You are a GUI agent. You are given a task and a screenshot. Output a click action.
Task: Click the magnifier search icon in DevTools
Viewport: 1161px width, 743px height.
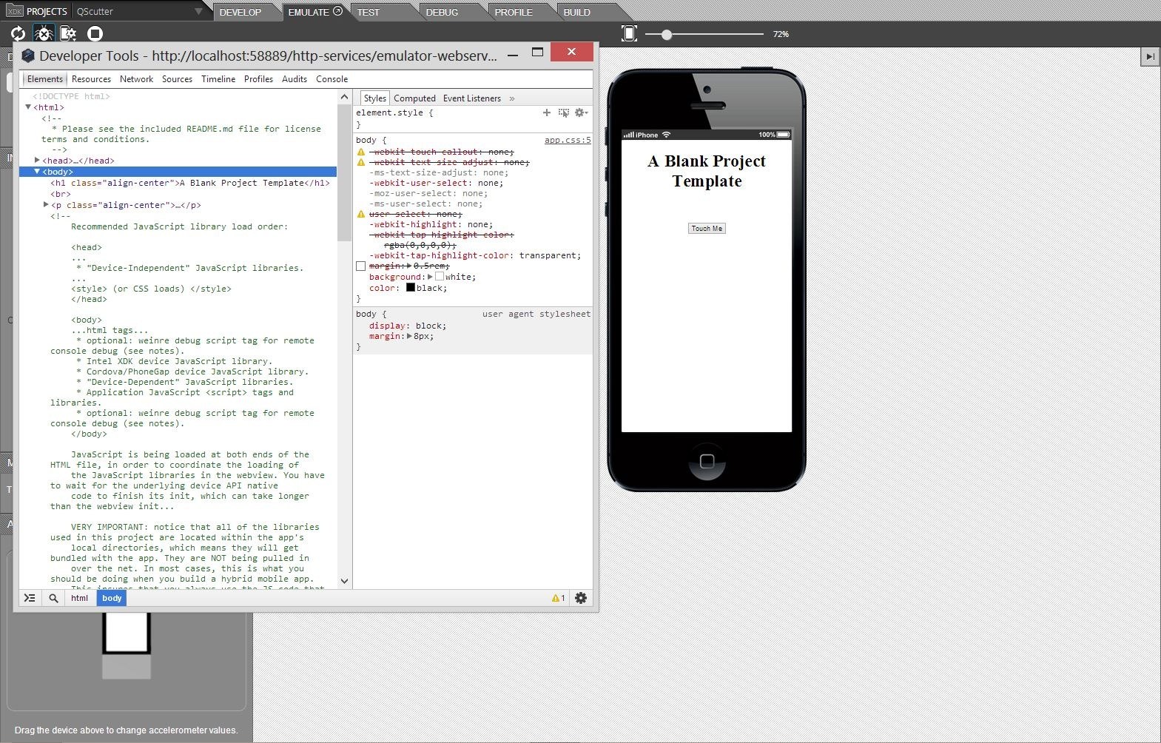pos(53,598)
